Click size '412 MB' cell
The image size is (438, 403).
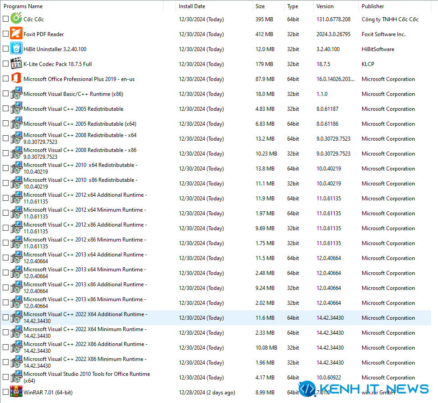[264, 34]
